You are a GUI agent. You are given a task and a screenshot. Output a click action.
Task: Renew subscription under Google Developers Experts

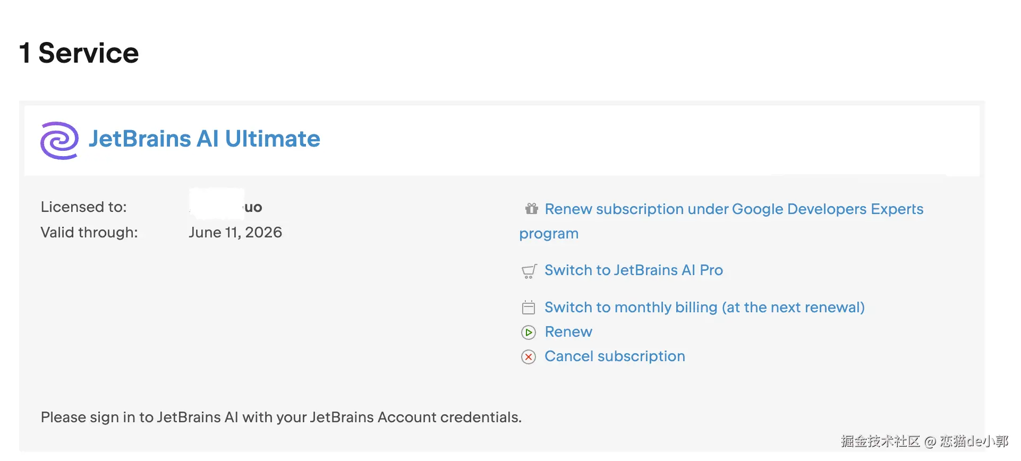click(734, 209)
